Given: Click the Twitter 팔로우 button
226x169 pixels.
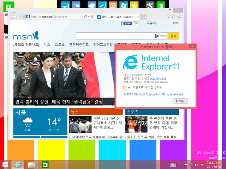Looking at the screenshot, I should coord(151,24).
